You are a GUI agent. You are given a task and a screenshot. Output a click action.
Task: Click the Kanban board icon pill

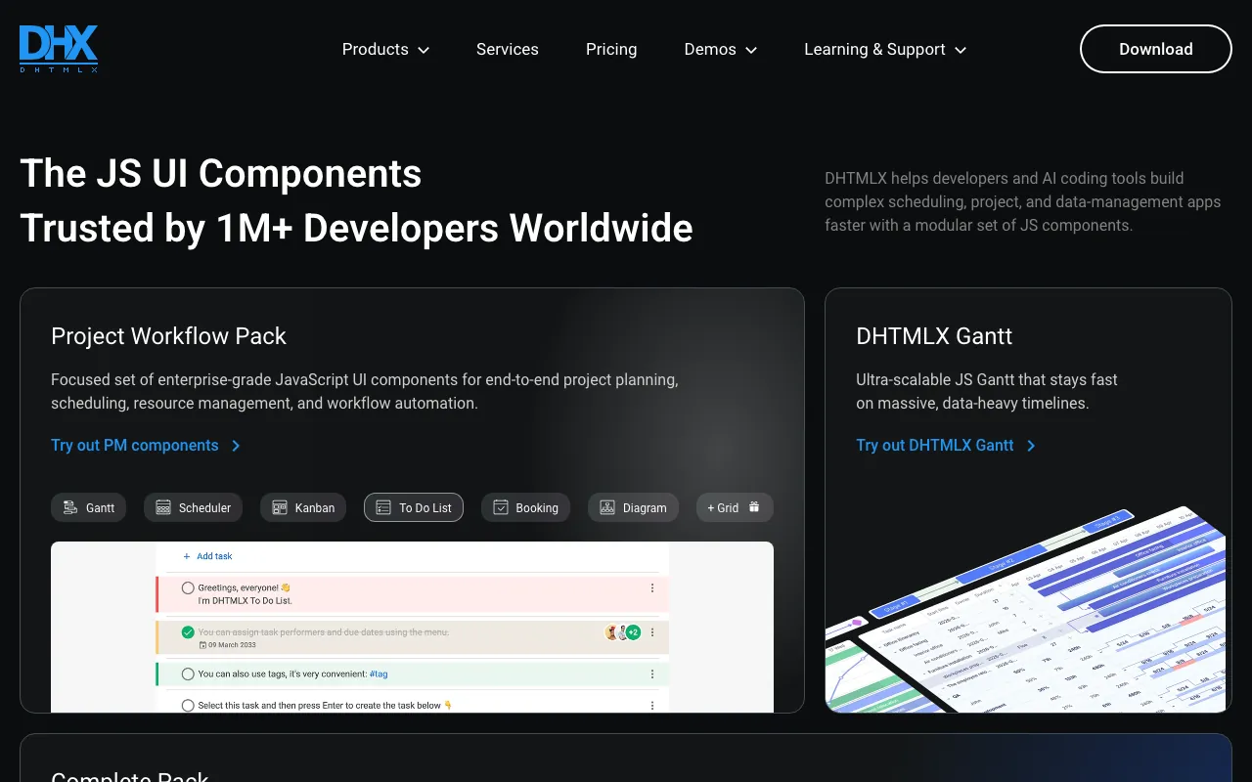[x=303, y=507]
